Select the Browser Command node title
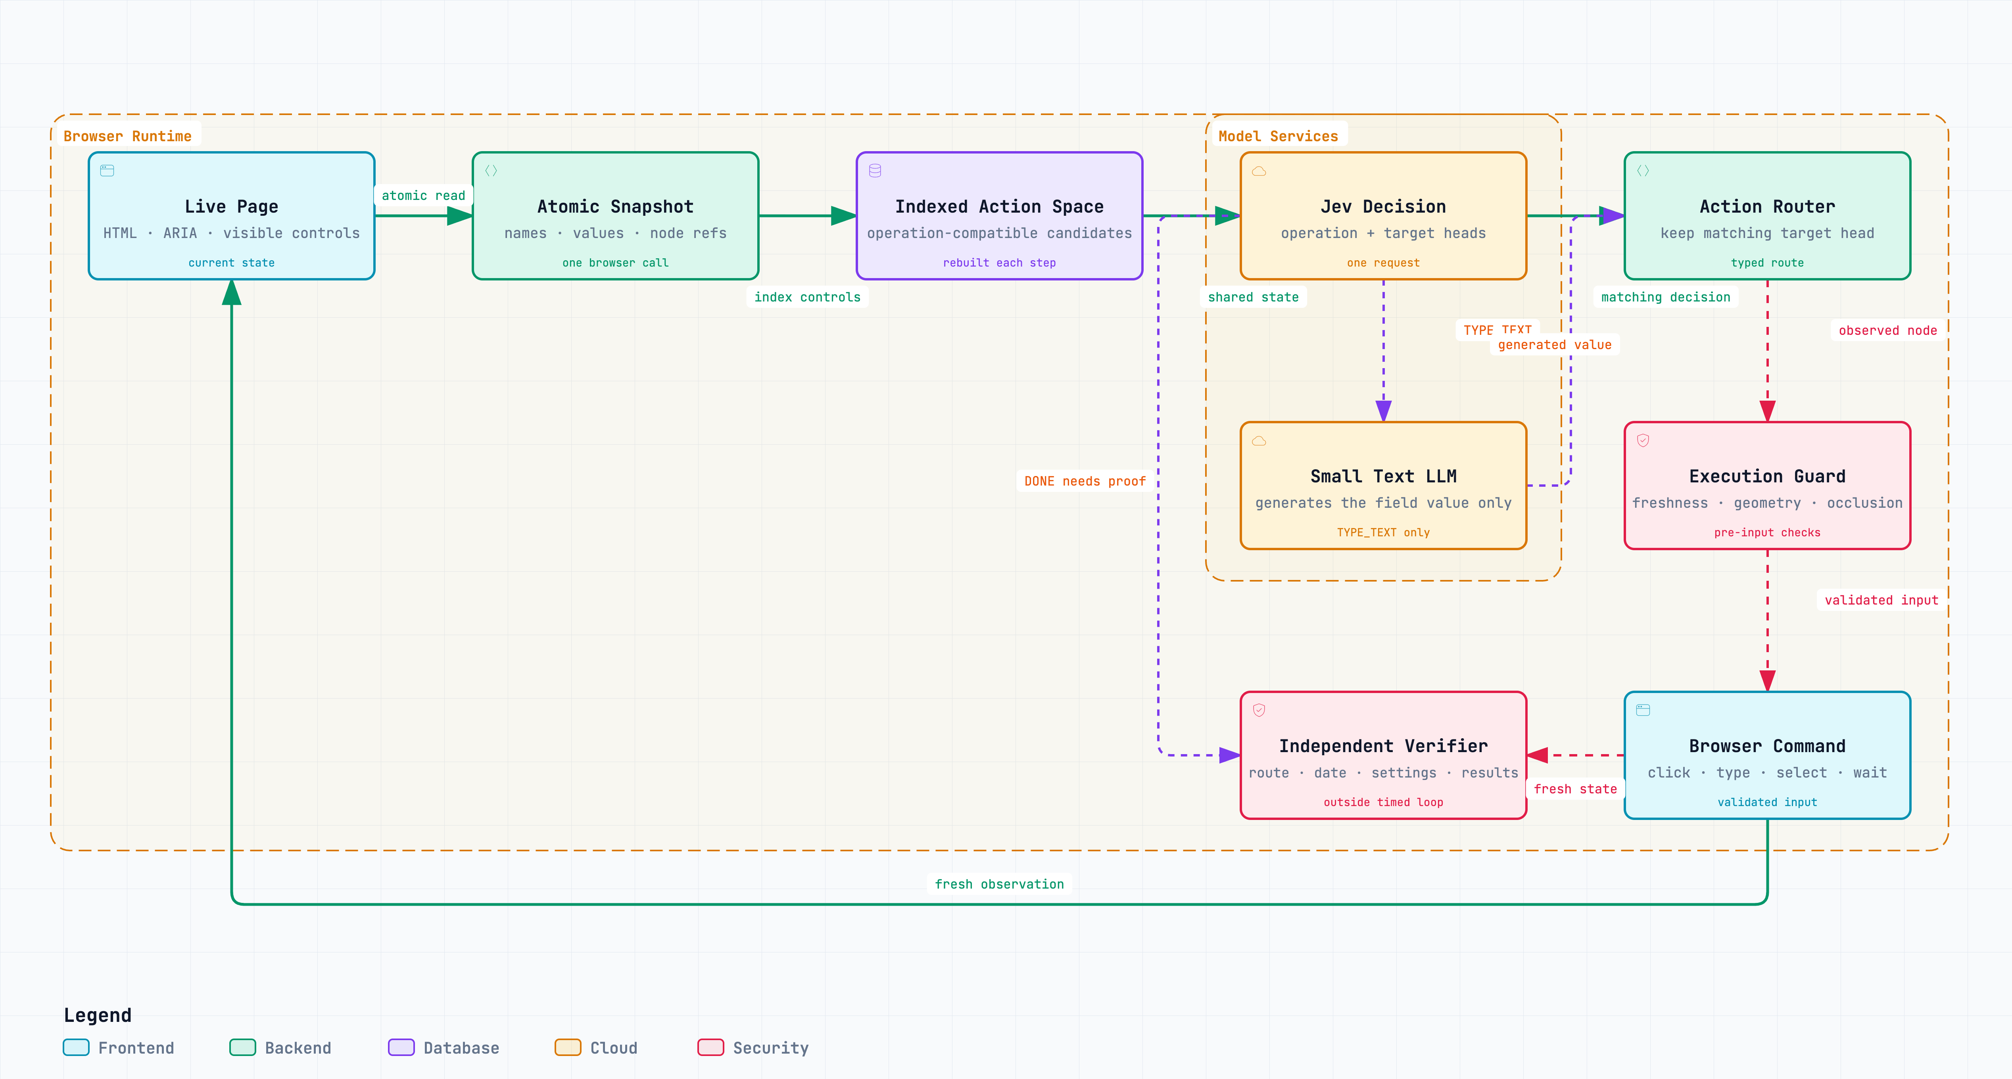The image size is (2012, 1079). click(x=1767, y=746)
